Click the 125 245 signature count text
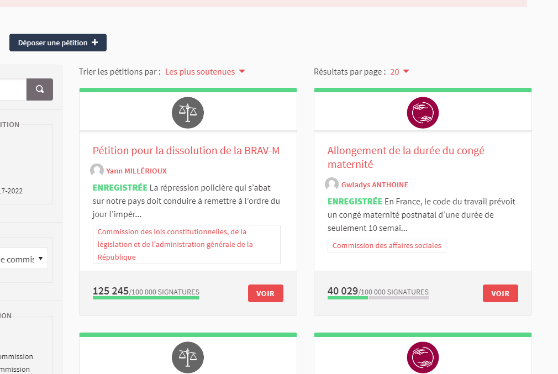Screen dimensions: 558x374 110,291
